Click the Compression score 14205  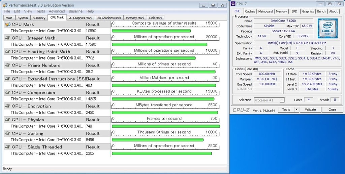point(91,99)
